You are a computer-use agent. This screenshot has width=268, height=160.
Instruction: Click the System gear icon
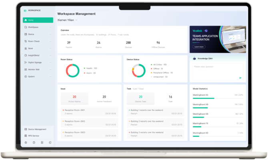(26, 76)
